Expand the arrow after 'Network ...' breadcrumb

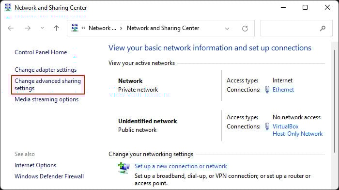coord(121,28)
